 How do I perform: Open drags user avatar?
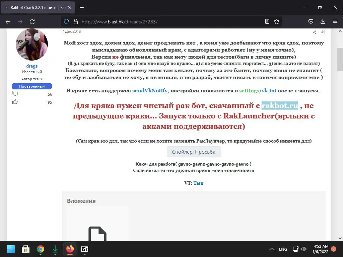click(x=32, y=45)
